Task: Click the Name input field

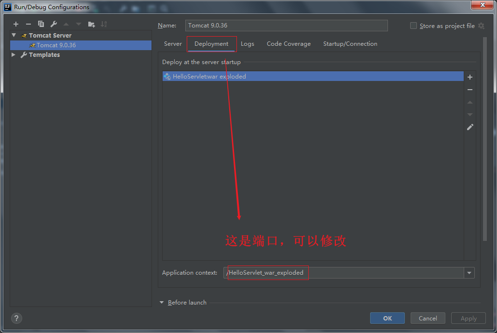Action: 287,26
